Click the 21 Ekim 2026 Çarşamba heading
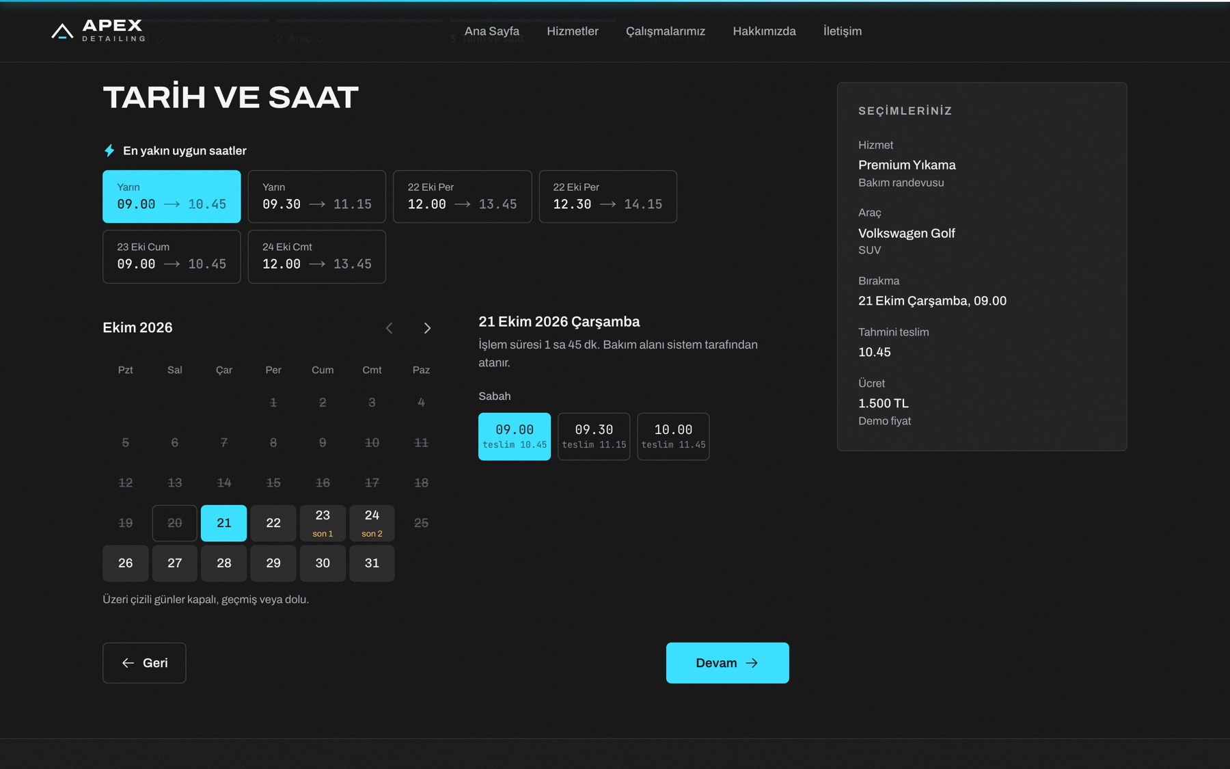The height and width of the screenshot is (769, 1230). (559, 321)
